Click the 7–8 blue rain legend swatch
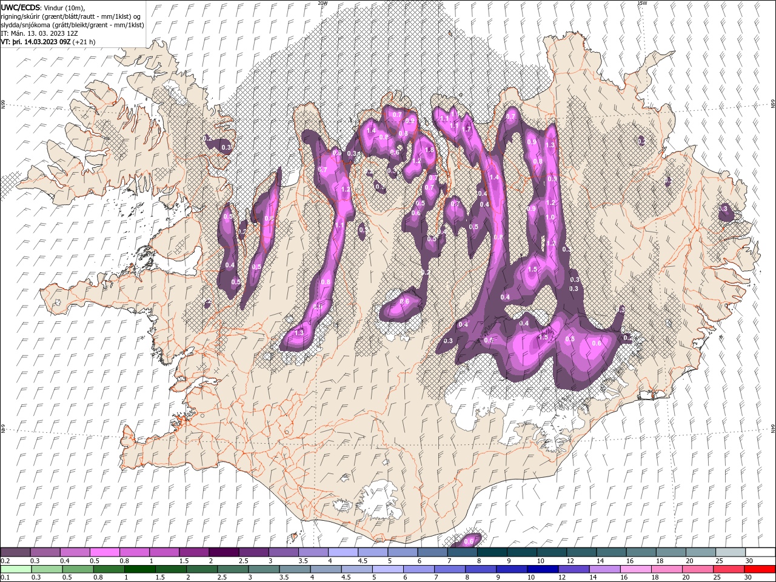Image resolution: width=776 pixels, height=582 pixels. pyautogui.click(x=450, y=569)
